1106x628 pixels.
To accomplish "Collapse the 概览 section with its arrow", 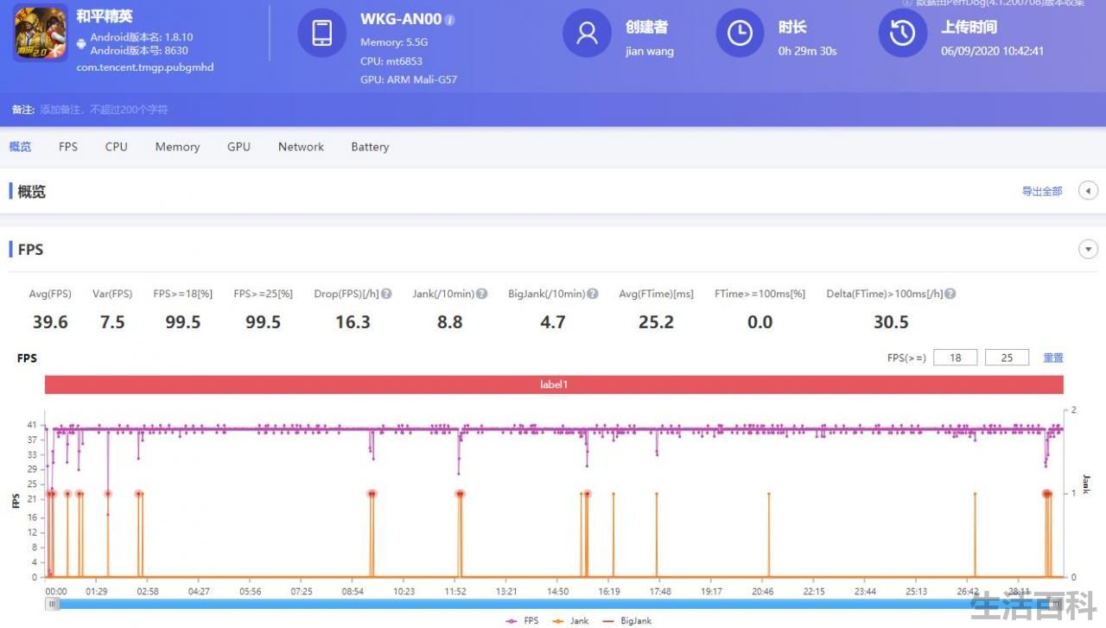I will (x=1088, y=191).
